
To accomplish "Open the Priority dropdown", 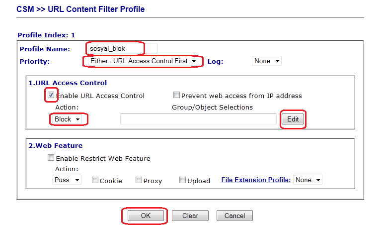I will pyautogui.click(x=143, y=61).
